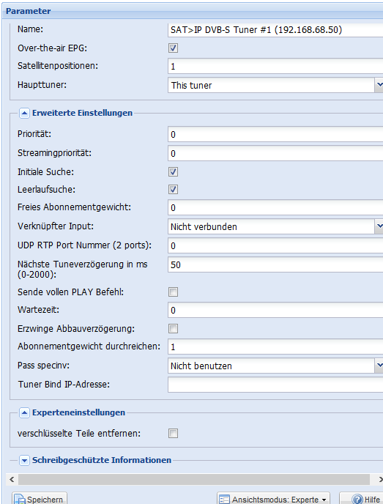The image size is (383, 504).
Task: Uncheck the Over-the-air EPG checkbox
Action: pos(173,48)
